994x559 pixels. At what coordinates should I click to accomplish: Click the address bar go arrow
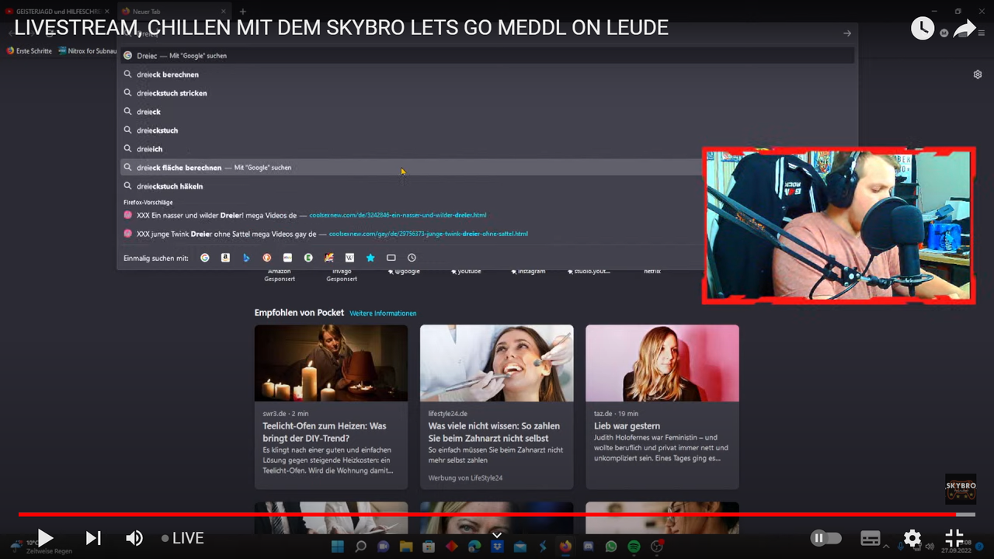[847, 33]
